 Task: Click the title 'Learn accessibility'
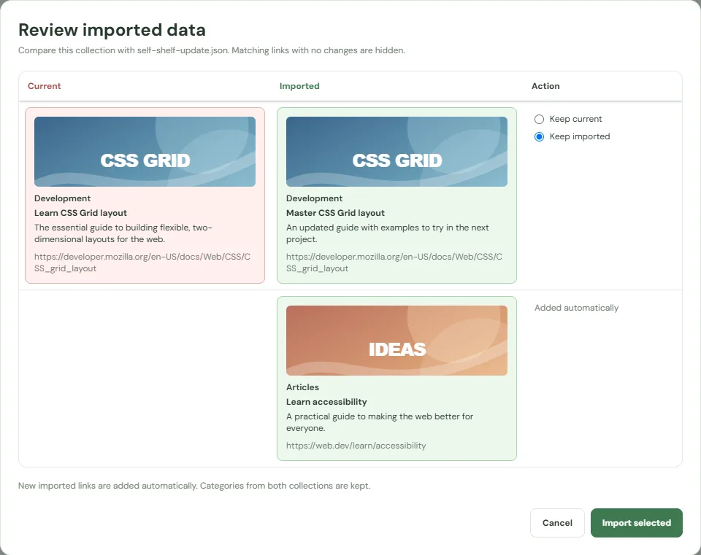tap(326, 402)
